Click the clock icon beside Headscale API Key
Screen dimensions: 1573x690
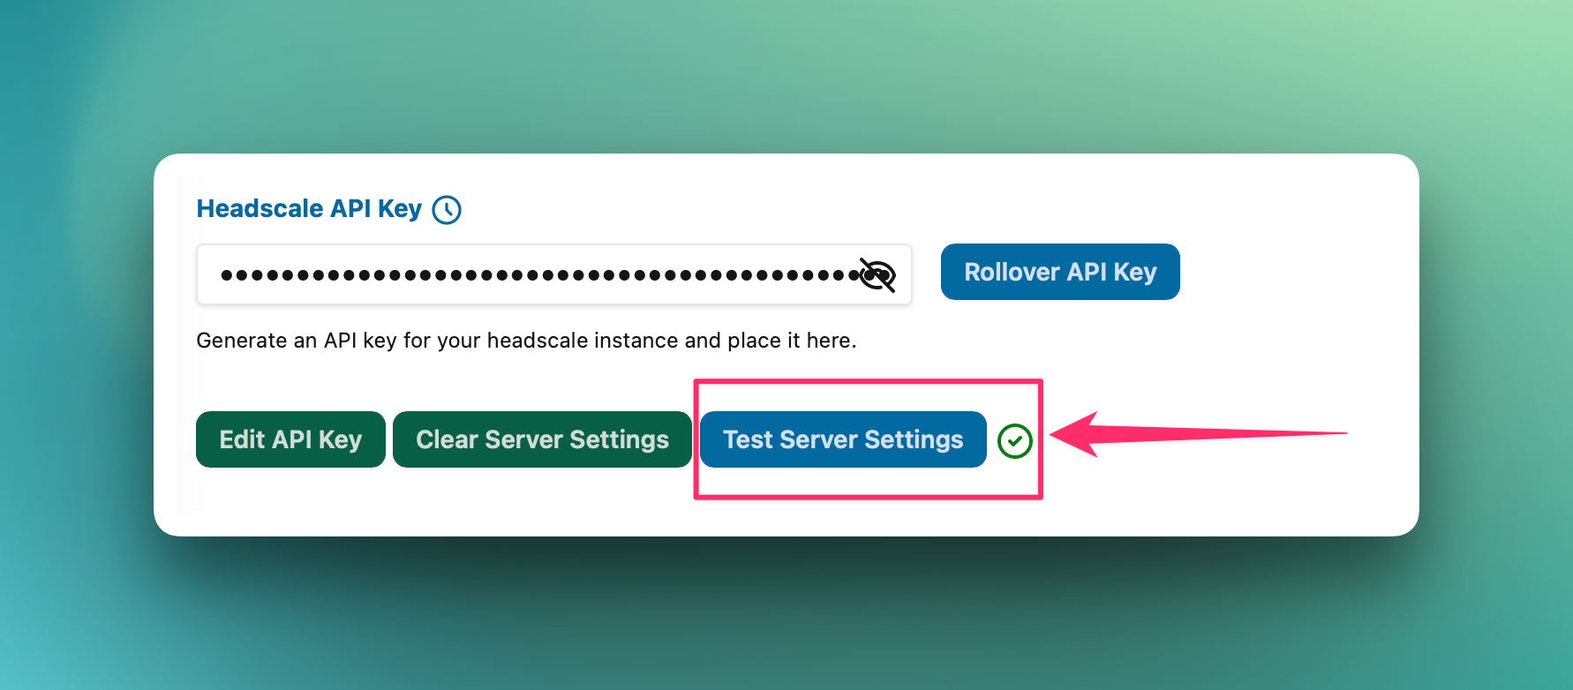447,210
